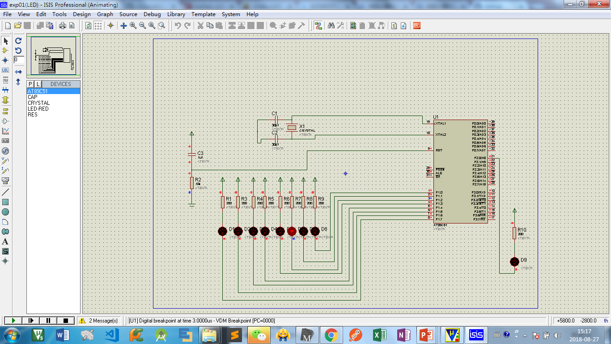Select the Graph Mode tool
This screenshot has height=344, width=611.
point(5,131)
